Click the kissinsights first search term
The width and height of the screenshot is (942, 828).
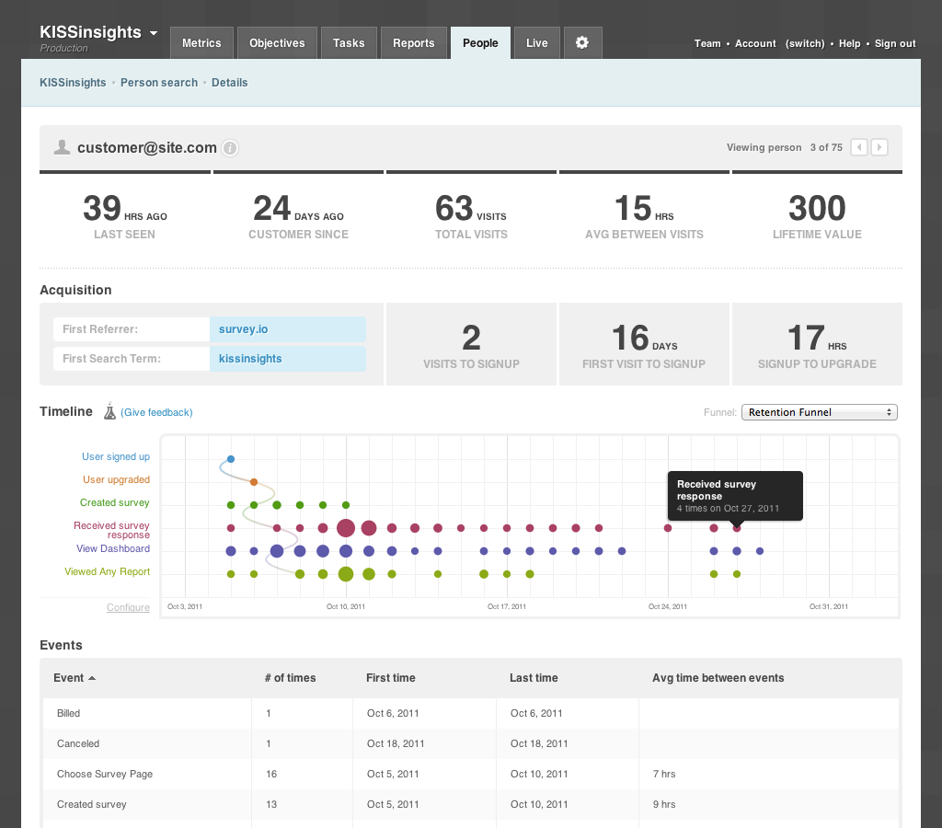tap(250, 359)
